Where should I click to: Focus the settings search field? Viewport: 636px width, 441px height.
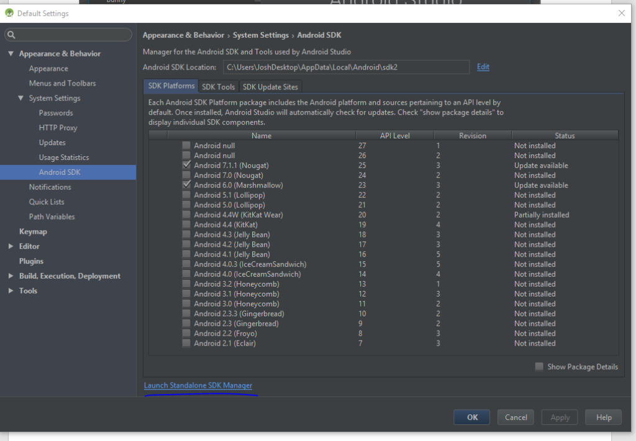click(x=68, y=35)
